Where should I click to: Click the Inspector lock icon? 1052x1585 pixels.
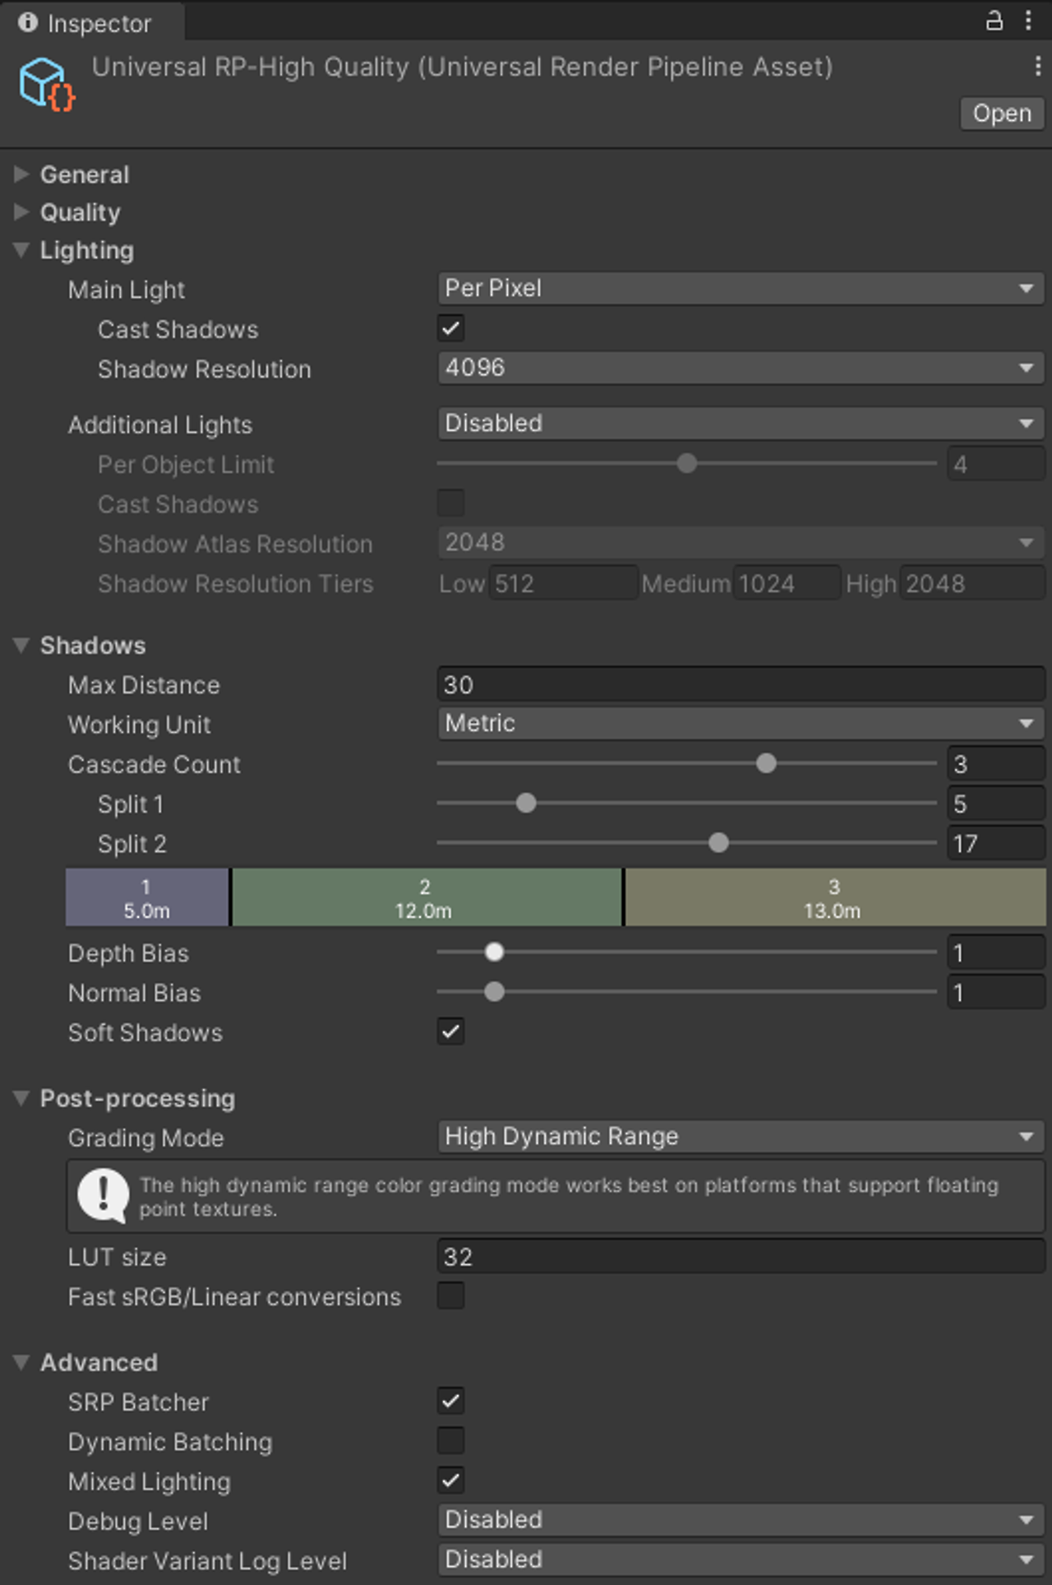click(994, 21)
